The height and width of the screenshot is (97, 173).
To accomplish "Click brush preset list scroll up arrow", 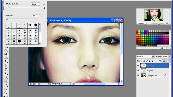I will coord(40,25).
